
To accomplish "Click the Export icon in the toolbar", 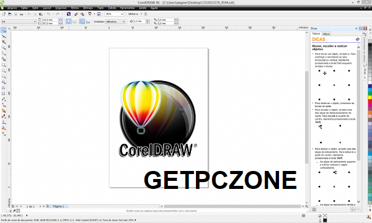I will pyautogui.click(x=82, y=14).
